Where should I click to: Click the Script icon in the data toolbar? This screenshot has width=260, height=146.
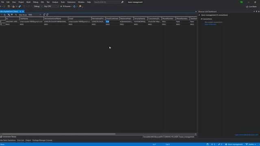click(x=44, y=15)
